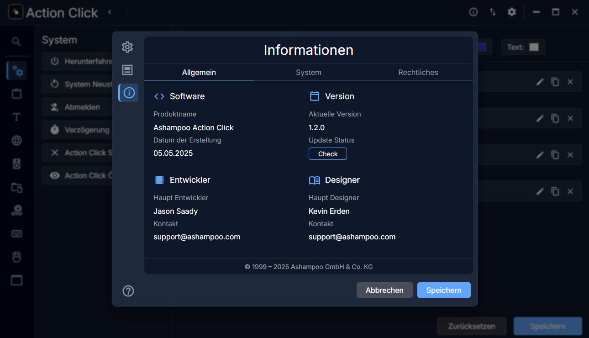Open settings gear in the title bar
The image size is (589, 338).
[512, 12]
